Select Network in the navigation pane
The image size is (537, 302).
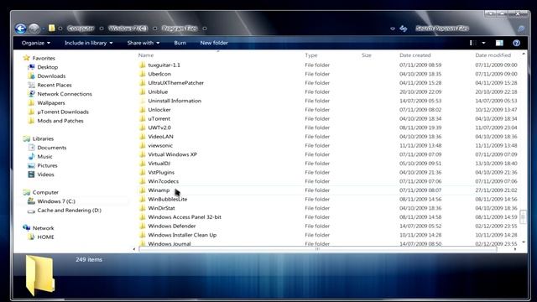(x=43, y=228)
